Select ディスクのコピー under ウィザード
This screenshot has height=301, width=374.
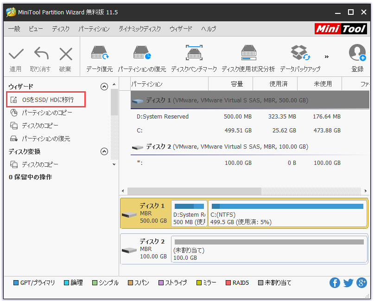point(34,125)
